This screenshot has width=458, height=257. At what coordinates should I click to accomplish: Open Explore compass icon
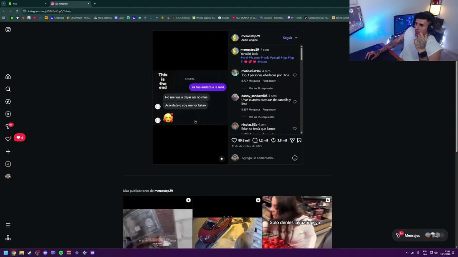[8, 102]
